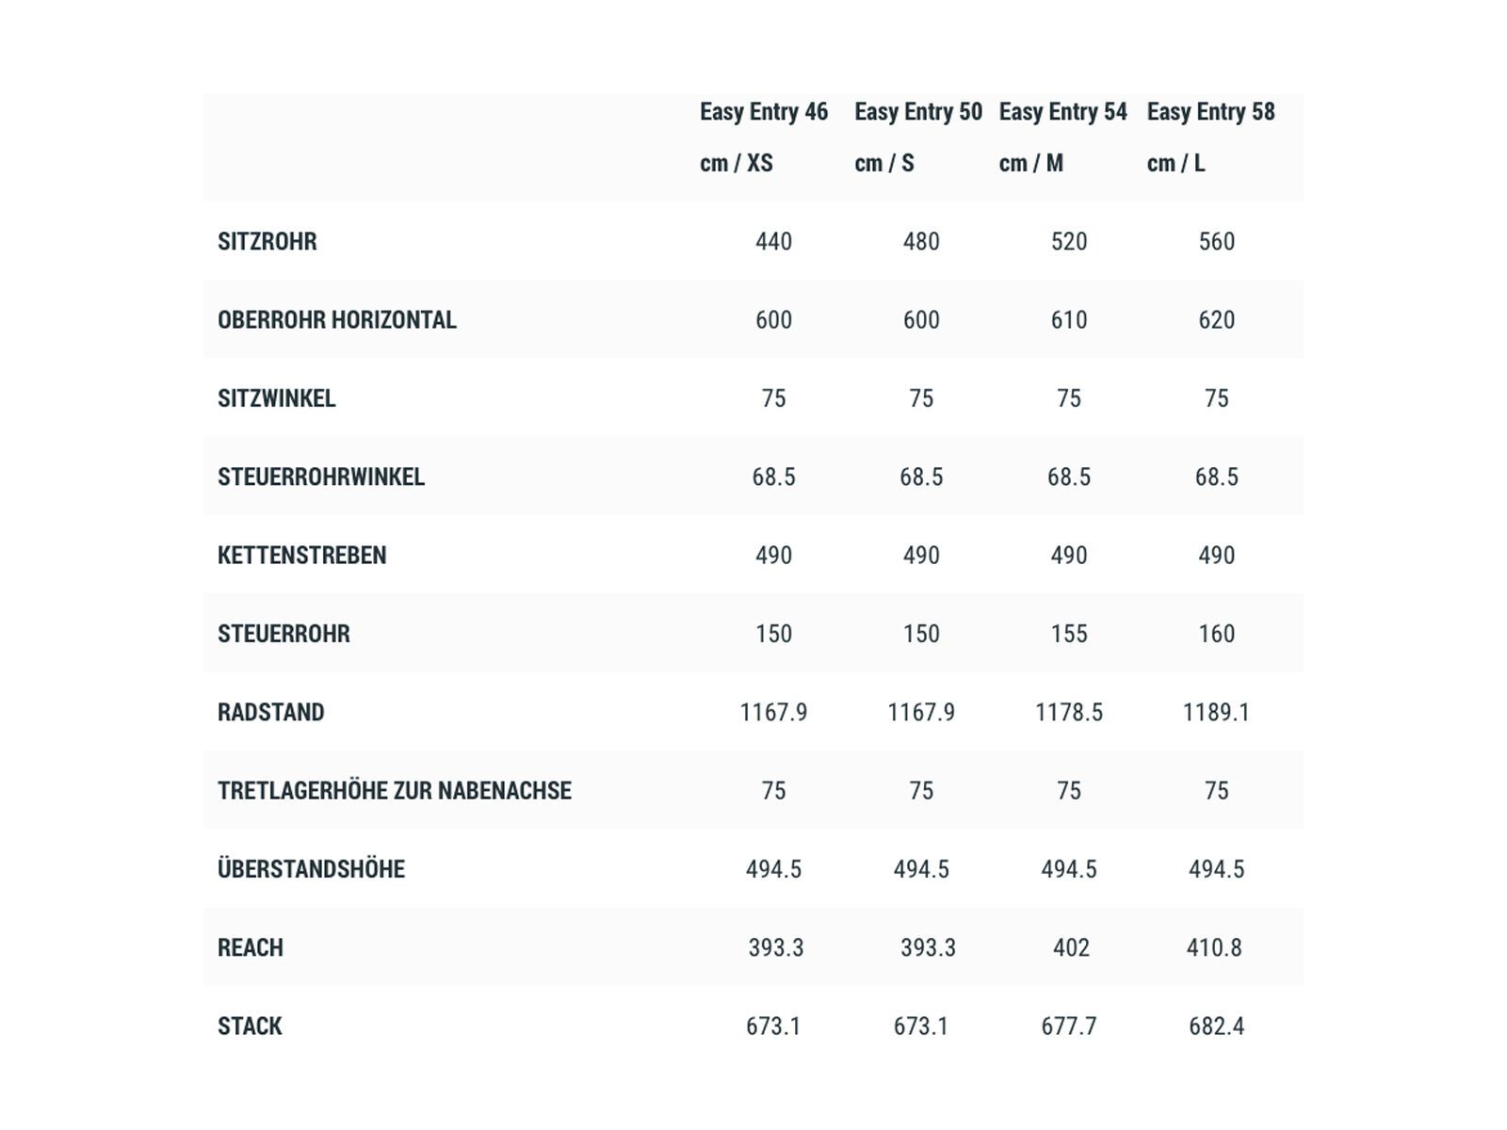Click the SITZWINKEL row label

pos(277,398)
